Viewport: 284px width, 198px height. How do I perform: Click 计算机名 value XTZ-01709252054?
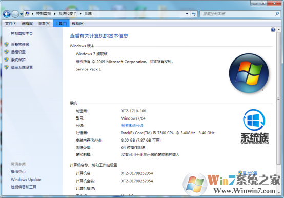click(137, 173)
